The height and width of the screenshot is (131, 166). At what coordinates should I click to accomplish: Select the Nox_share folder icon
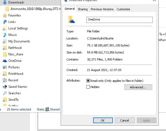click(x=5, y=54)
